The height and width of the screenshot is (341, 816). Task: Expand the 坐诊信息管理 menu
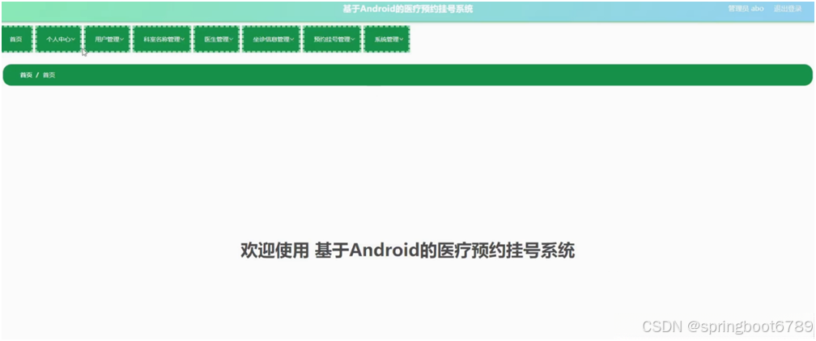pyautogui.click(x=271, y=39)
